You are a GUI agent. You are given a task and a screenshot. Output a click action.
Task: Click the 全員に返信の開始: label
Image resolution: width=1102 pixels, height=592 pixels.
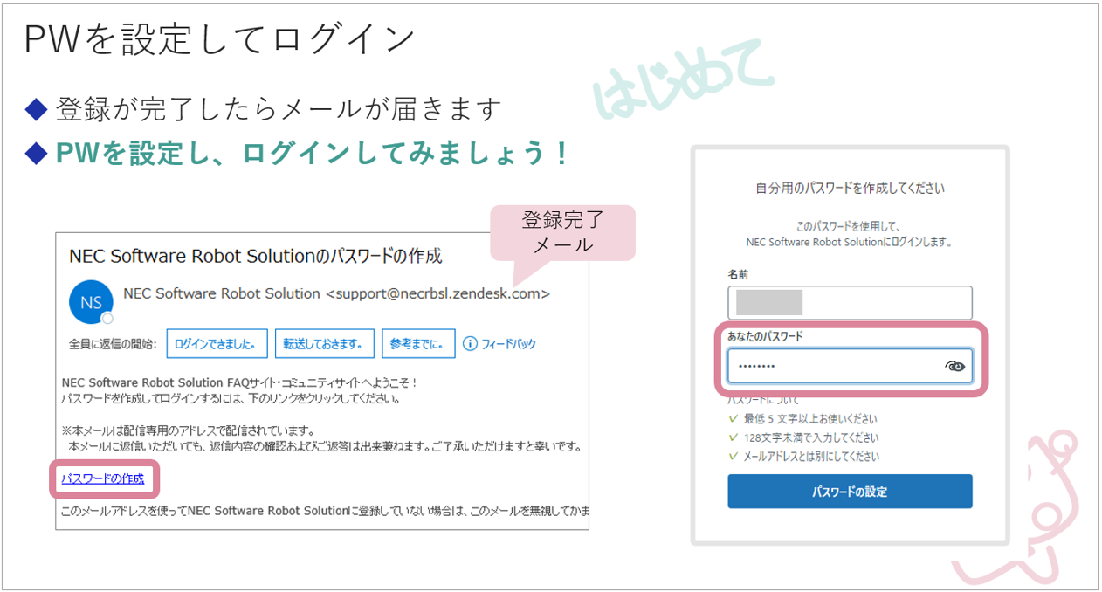point(113,344)
